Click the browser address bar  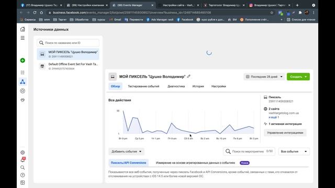click(158, 13)
